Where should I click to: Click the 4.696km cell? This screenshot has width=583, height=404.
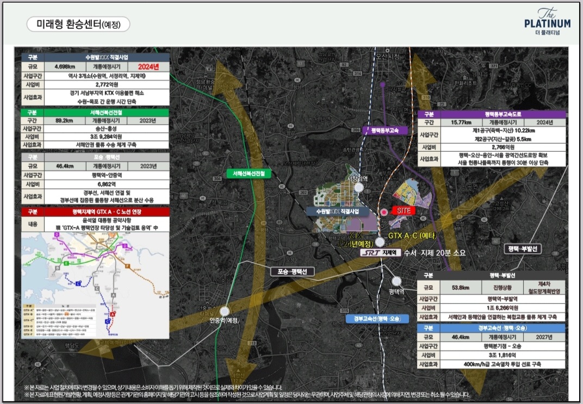pyautogui.click(x=65, y=67)
